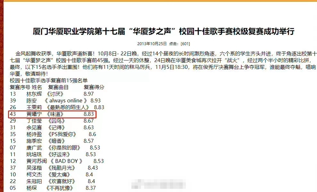The height and width of the screenshot is (192, 317).
Task: Click song title 《残酷月光》
Action: (x=62, y=168)
